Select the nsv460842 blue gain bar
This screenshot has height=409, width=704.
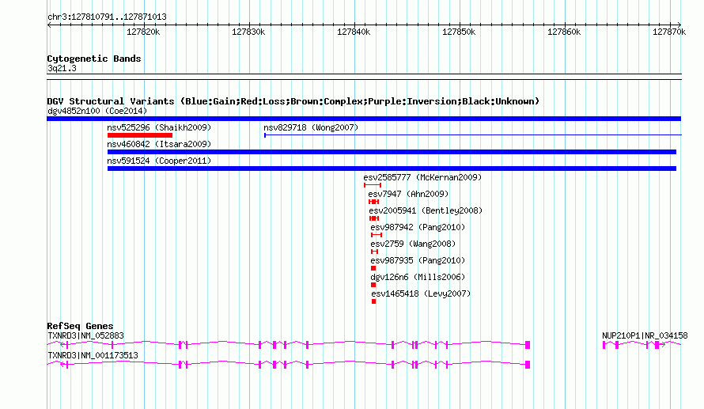point(392,152)
